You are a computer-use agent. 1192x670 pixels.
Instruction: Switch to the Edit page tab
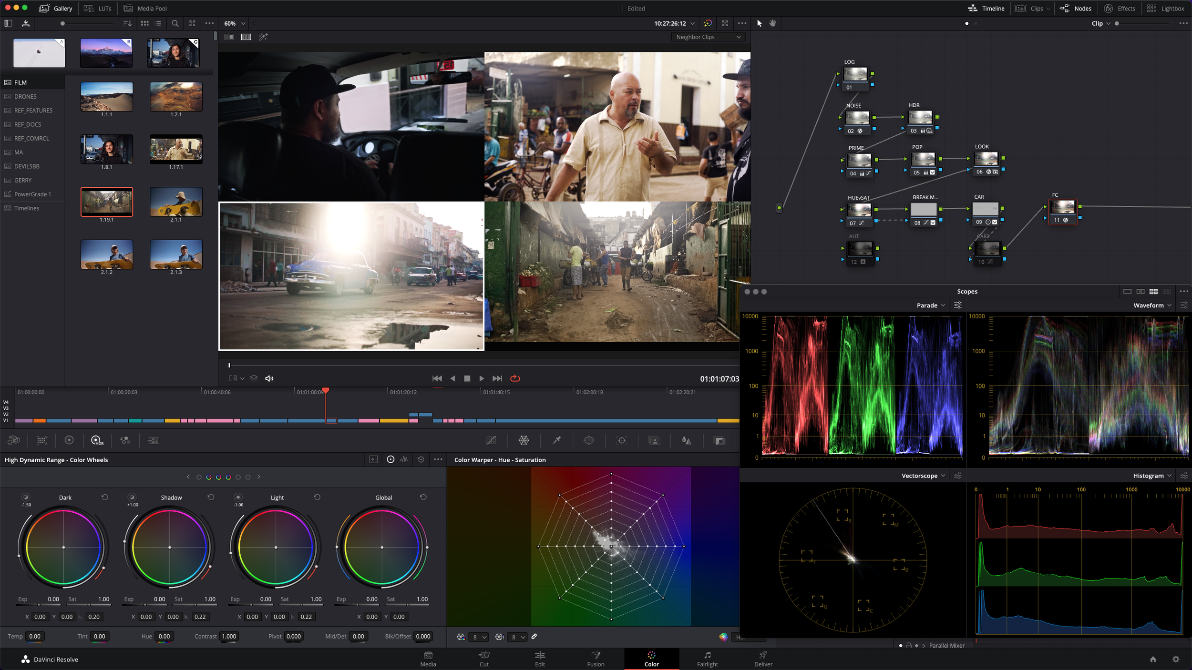(x=540, y=659)
